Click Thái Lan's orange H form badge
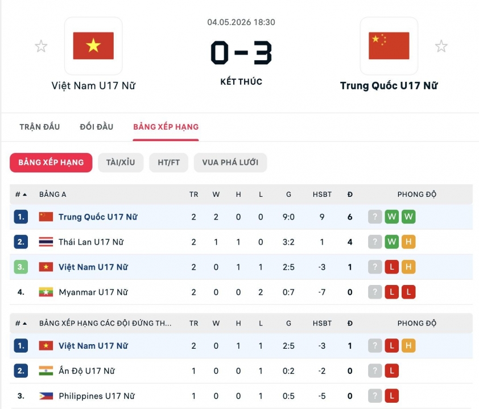The width and height of the screenshot is (479, 409). click(408, 242)
